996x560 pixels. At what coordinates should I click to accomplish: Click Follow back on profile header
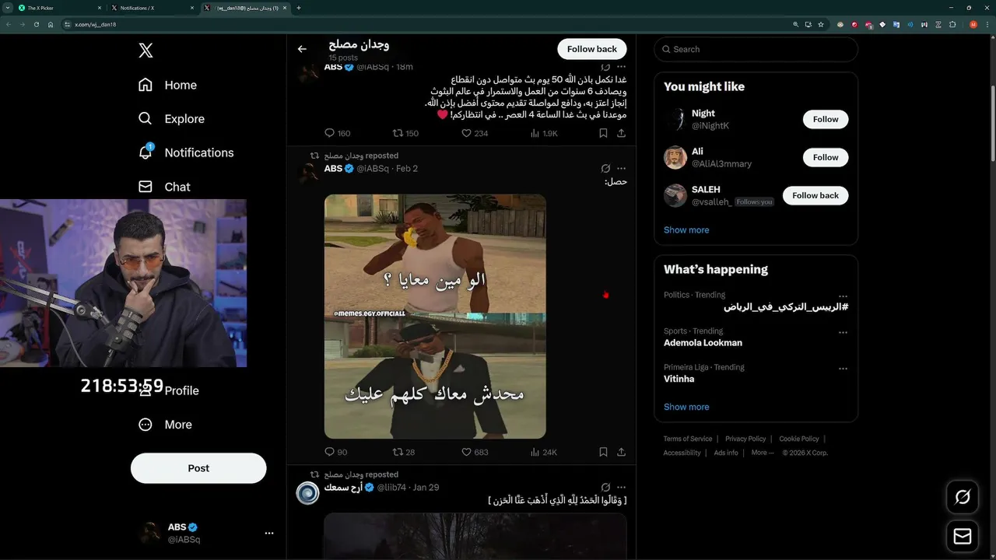591,49
